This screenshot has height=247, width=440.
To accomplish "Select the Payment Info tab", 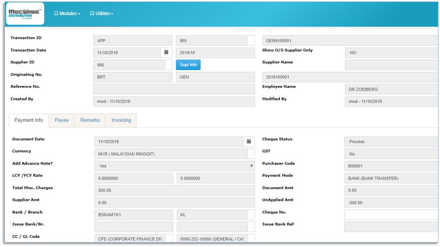I will pyautogui.click(x=28, y=120).
